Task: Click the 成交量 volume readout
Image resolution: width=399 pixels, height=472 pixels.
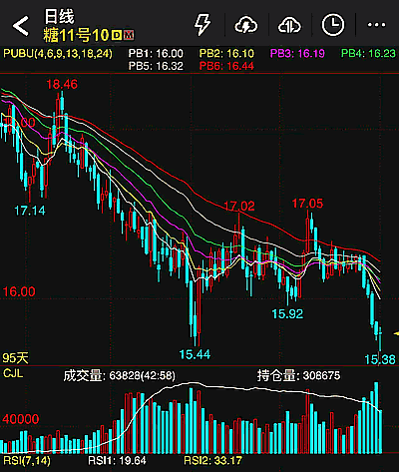Action: [x=119, y=375]
